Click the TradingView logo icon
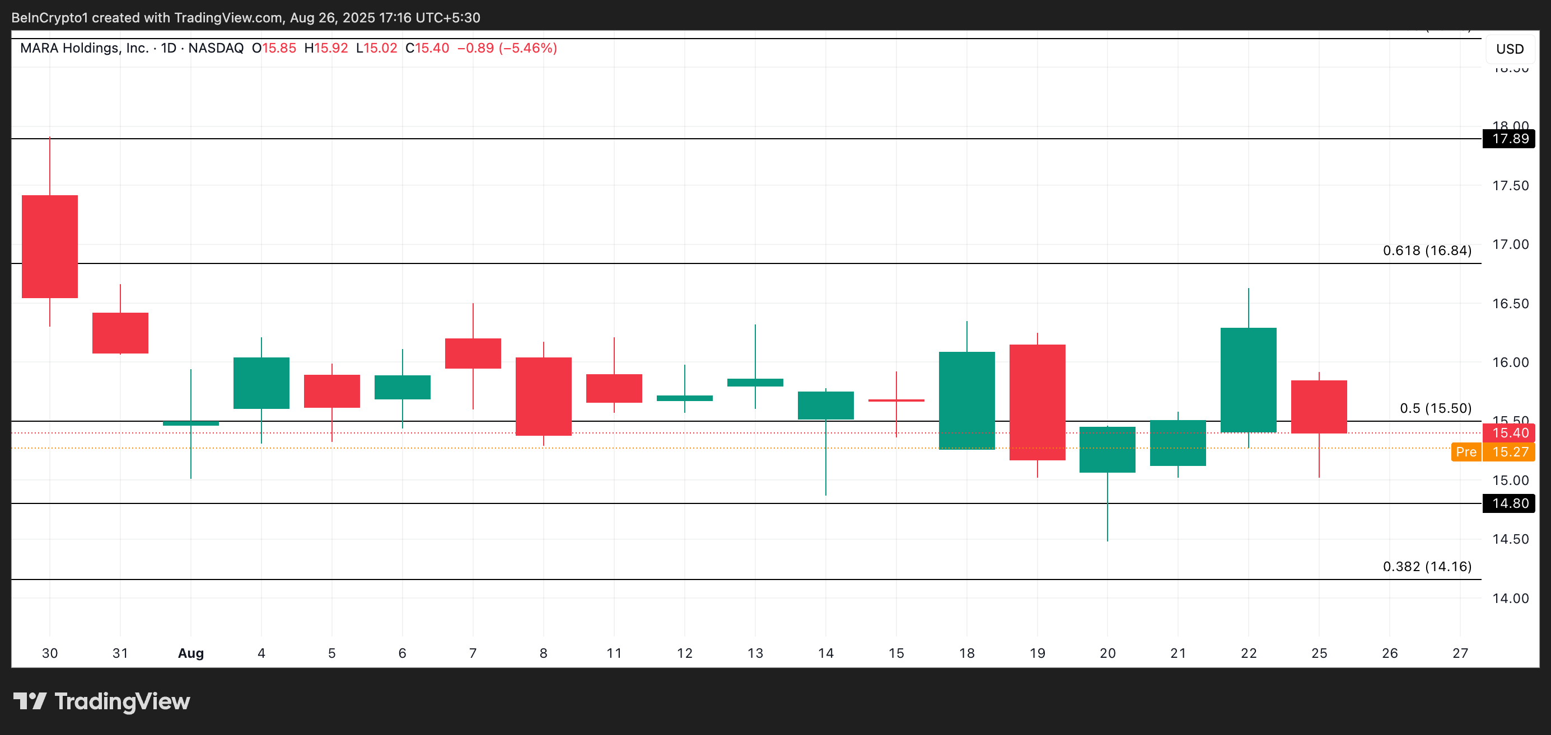This screenshot has height=735, width=1551. (x=30, y=701)
